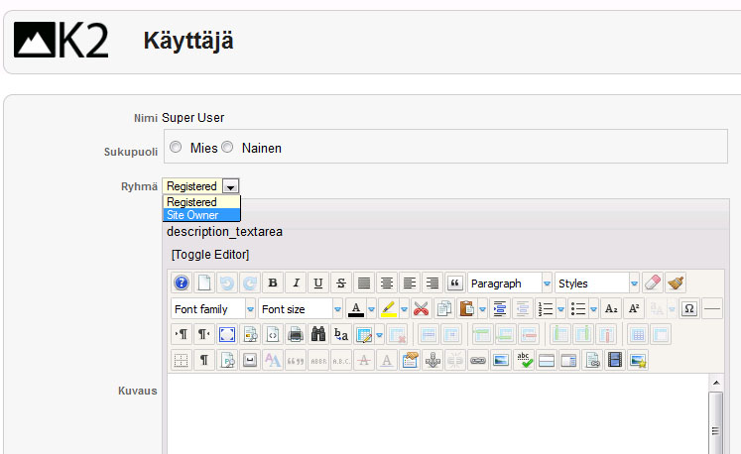This screenshot has width=741, height=454.
Task: Select the Mies radio button
Action: [176, 147]
